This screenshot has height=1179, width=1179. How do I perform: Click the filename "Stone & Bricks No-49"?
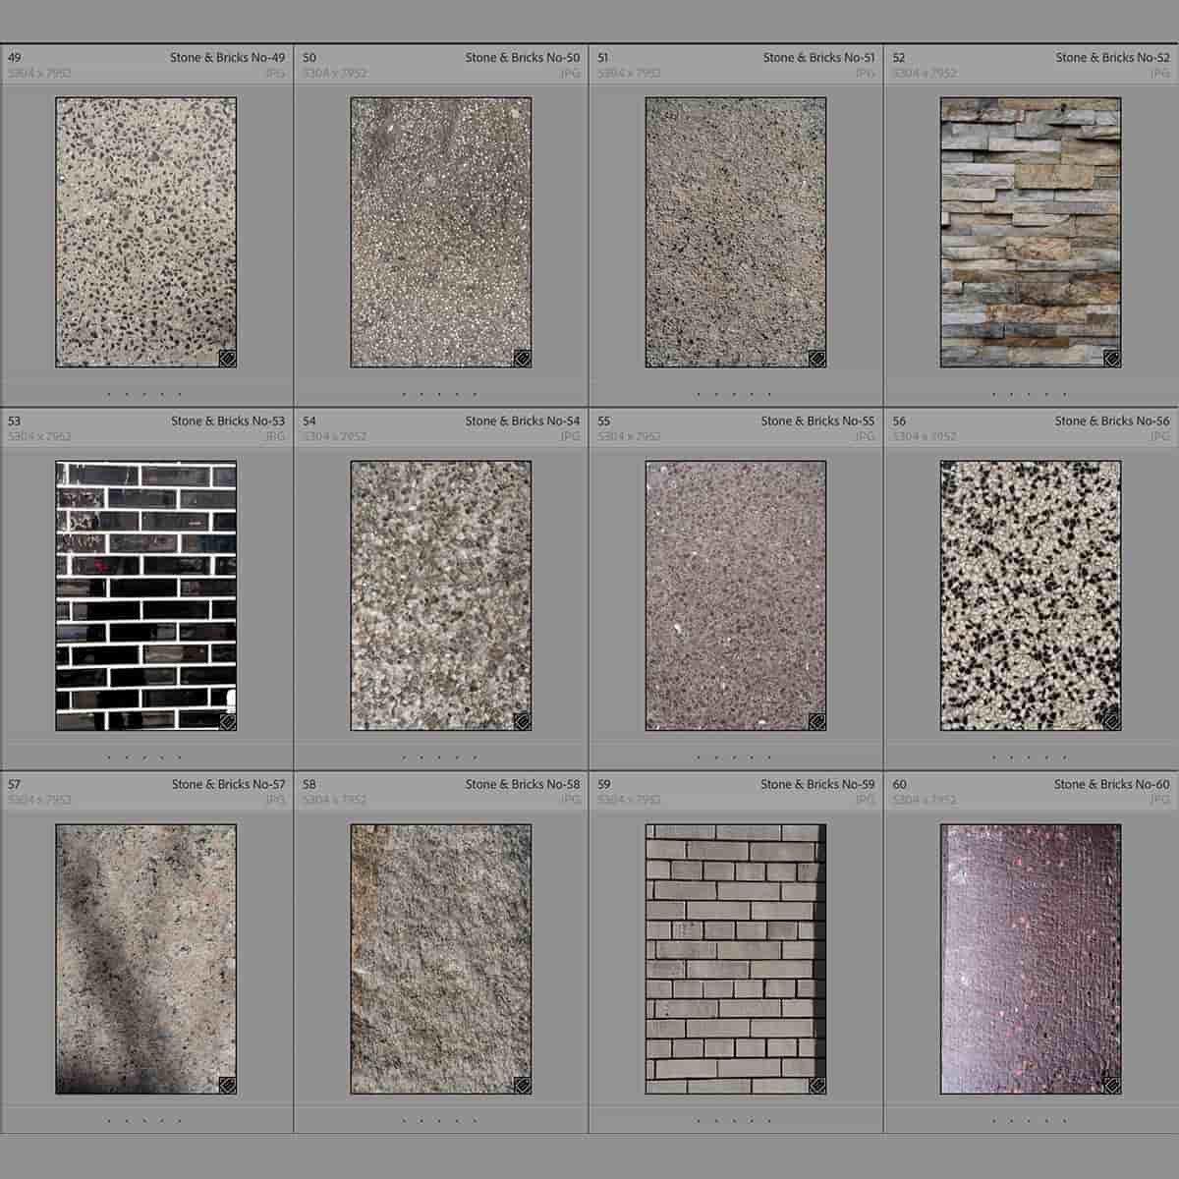pyautogui.click(x=227, y=57)
